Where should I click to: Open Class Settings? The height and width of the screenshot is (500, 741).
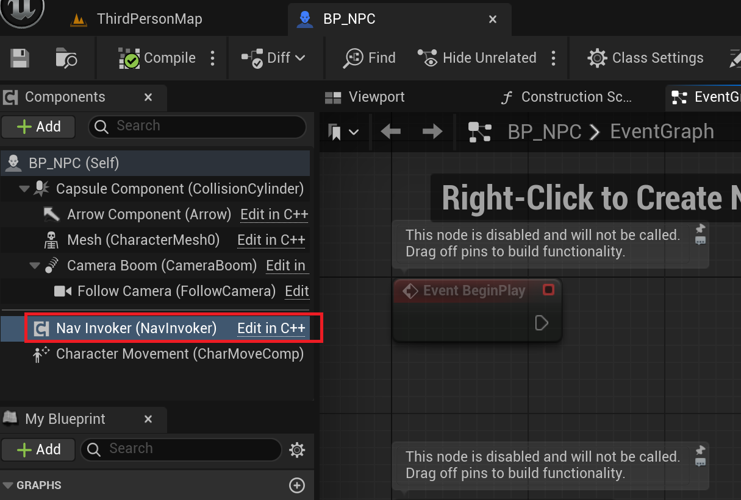645,58
